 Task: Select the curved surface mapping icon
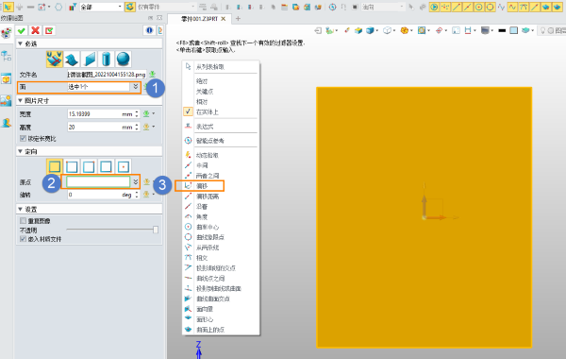(x=72, y=59)
